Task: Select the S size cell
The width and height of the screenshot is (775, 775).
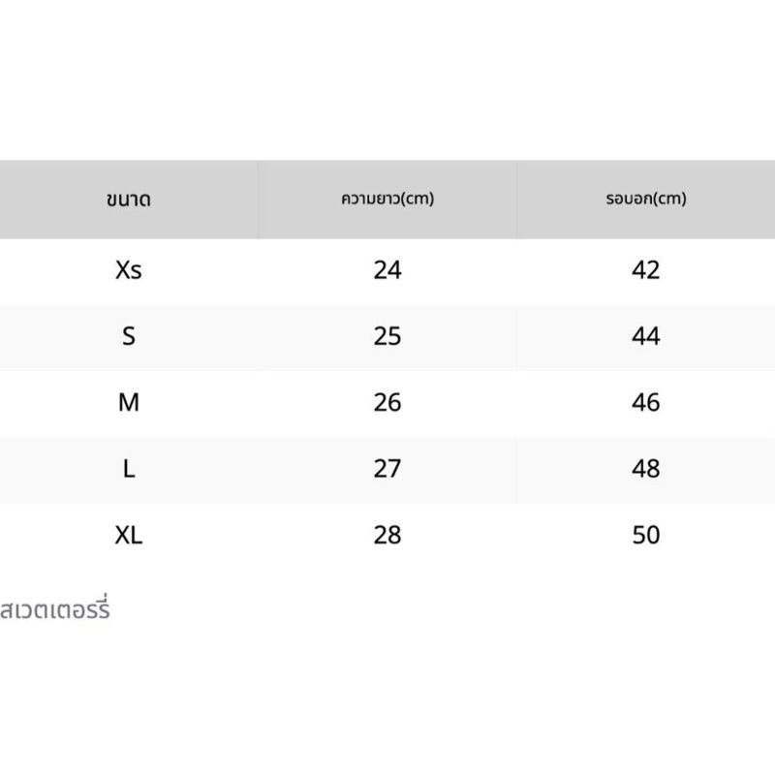Action: pyautogui.click(x=129, y=336)
